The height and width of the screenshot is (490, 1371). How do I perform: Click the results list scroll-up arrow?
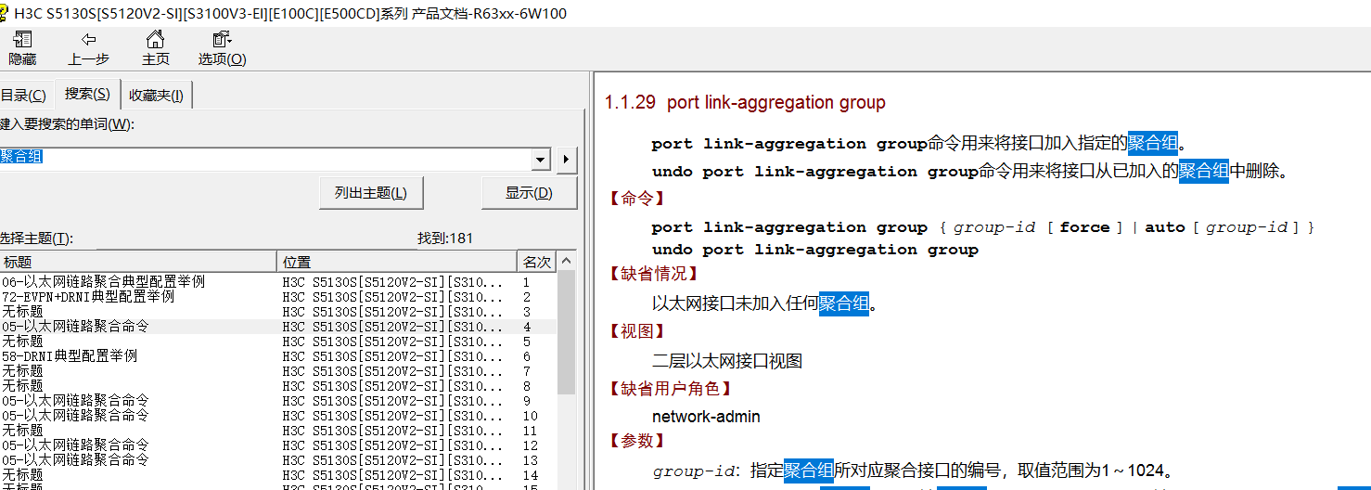(x=566, y=260)
